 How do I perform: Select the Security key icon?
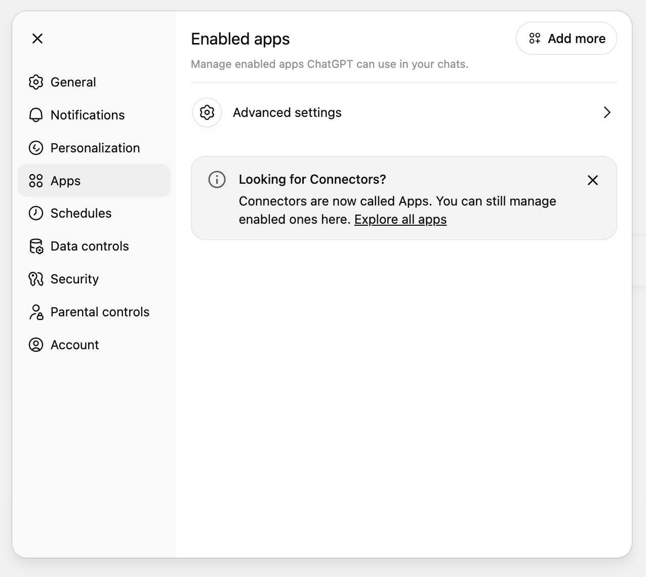[x=36, y=279]
